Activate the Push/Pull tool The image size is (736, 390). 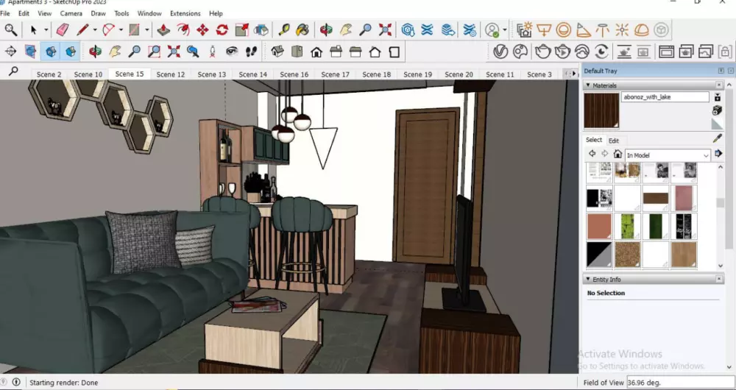tap(163, 30)
